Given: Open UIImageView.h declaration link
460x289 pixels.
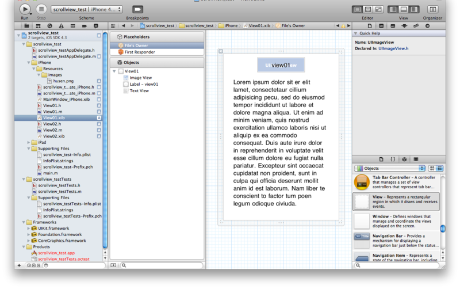Looking at the screenshot, I should [x=393, y=48].
